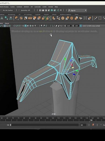Image resolution: width=105 pixels, height=141 pixels.
Task: Click the Merge vertices shelf icon
Action: 67,18
